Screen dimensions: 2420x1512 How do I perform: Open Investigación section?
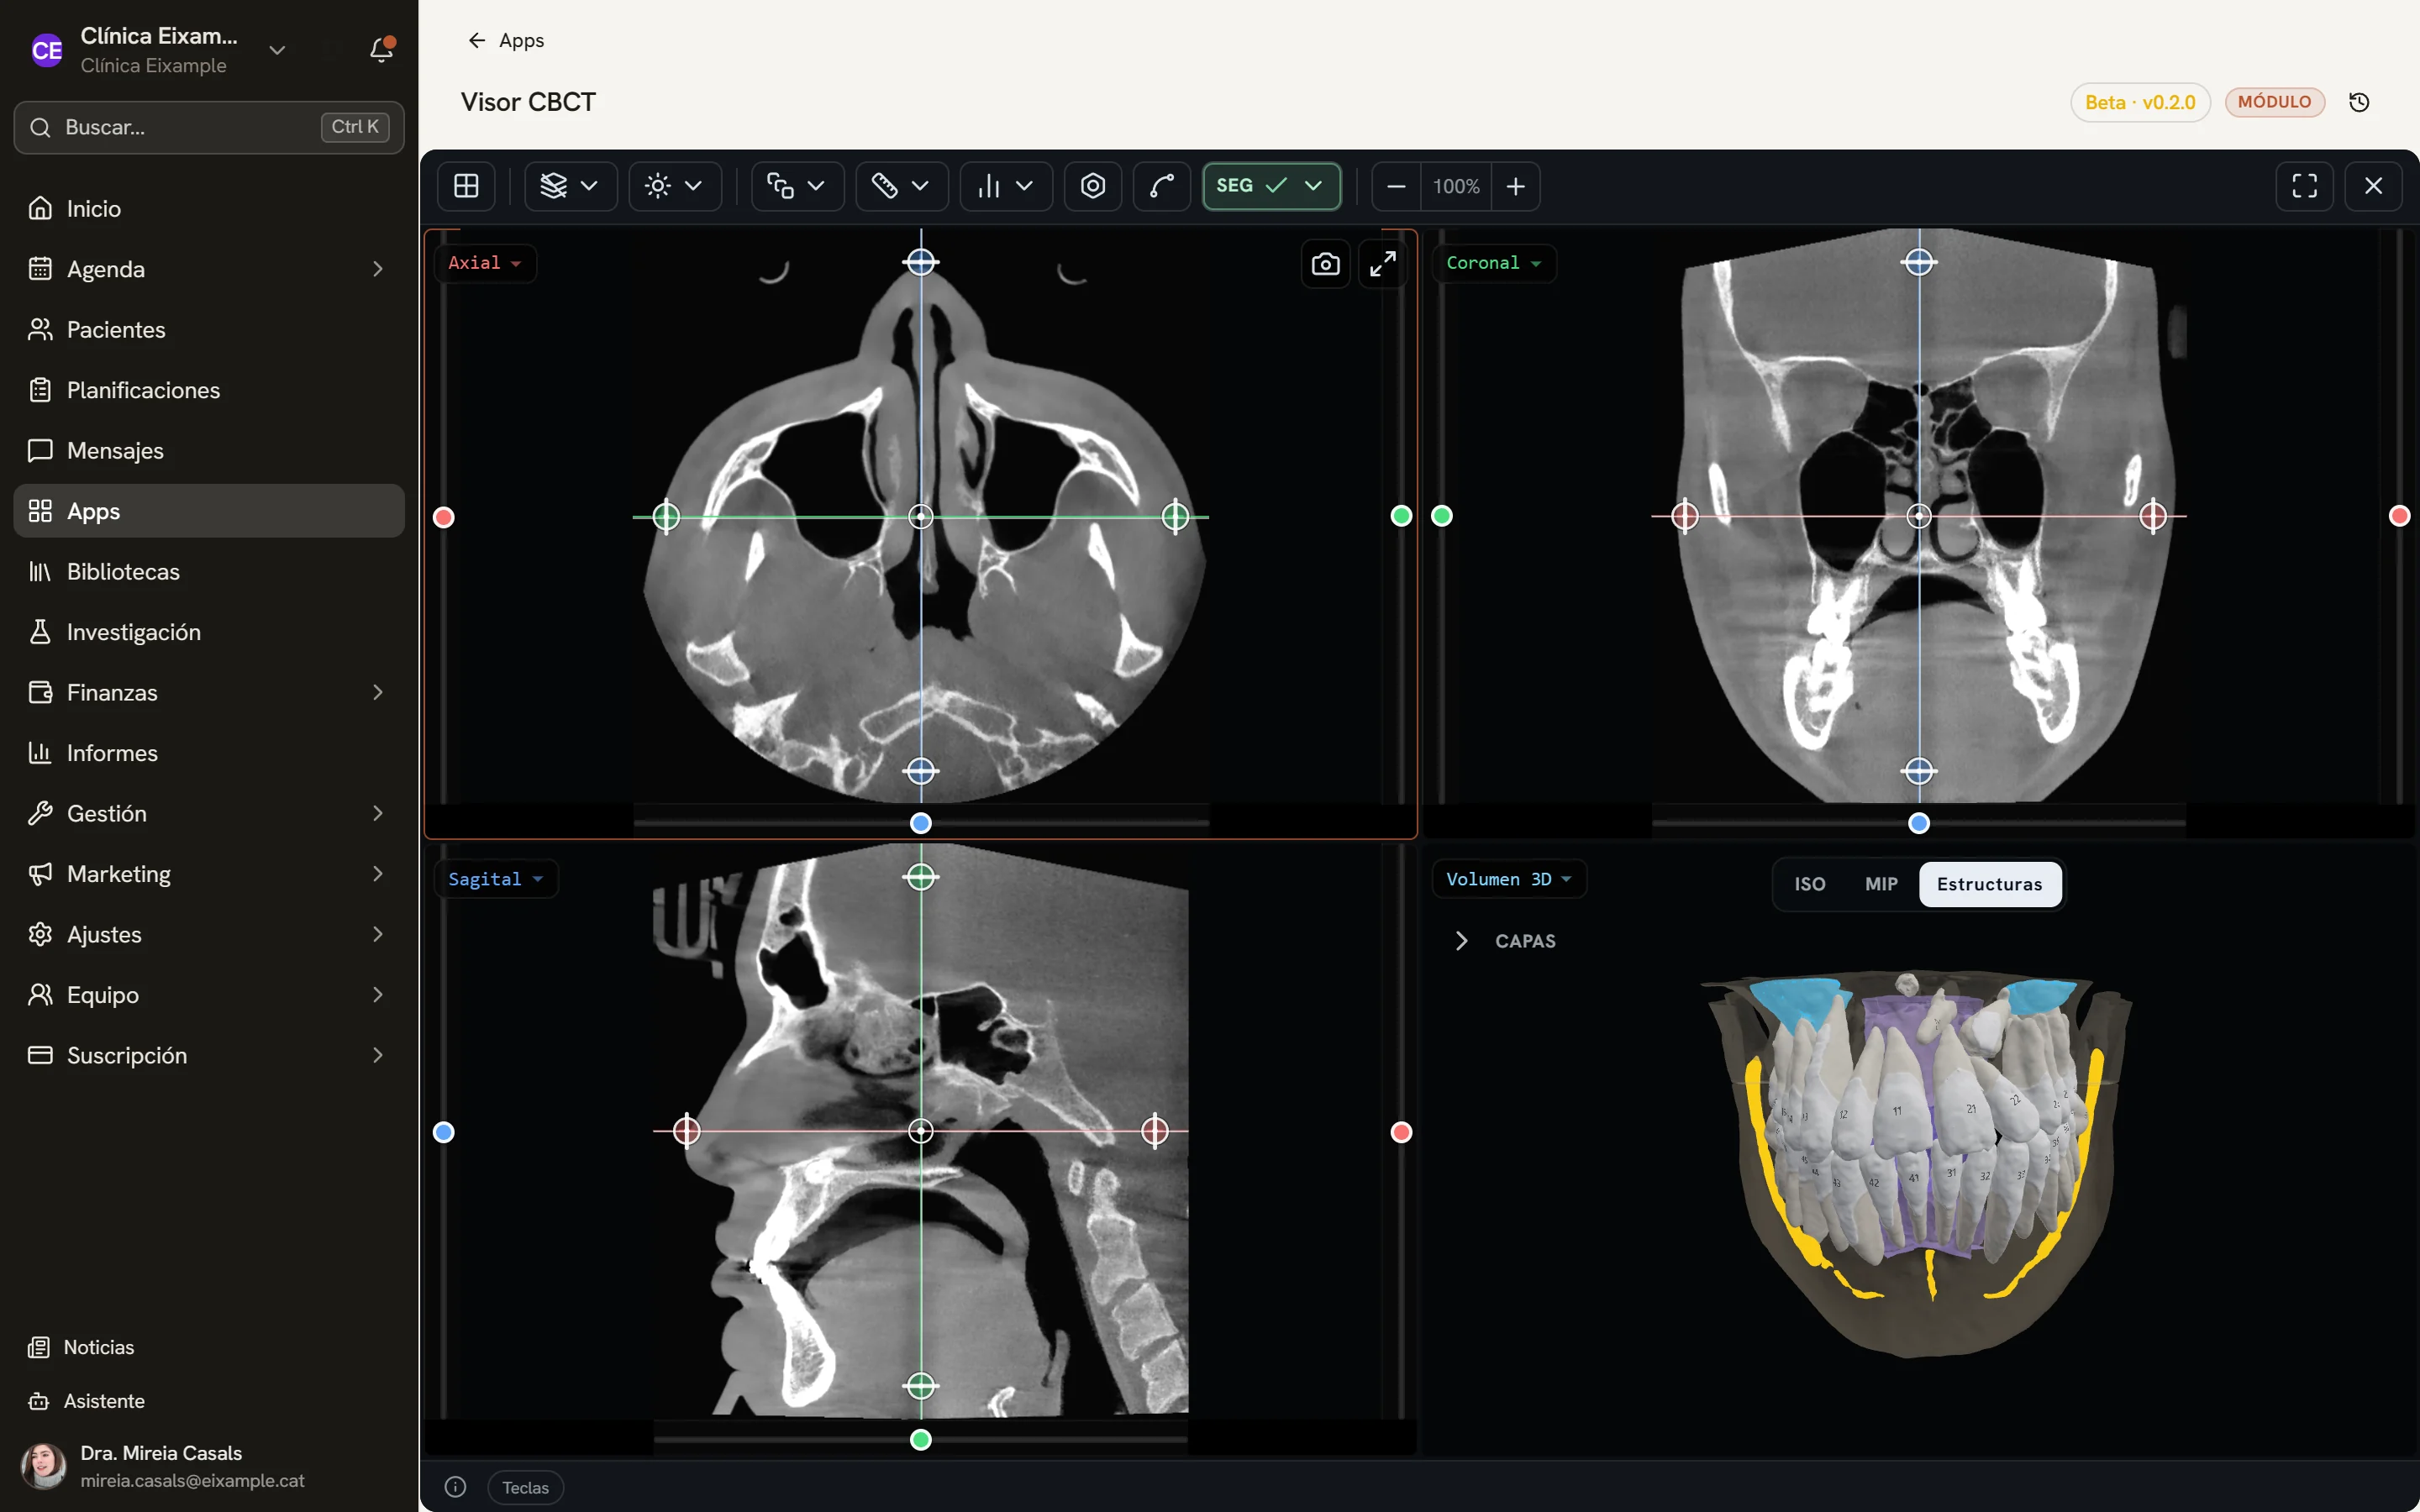(x=209, y=632)
